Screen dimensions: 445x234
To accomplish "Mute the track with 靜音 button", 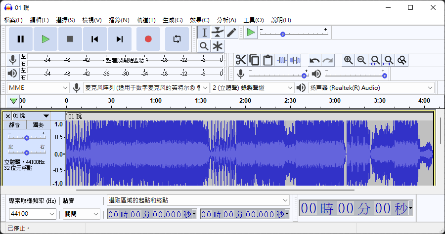I will coord(14,125).
